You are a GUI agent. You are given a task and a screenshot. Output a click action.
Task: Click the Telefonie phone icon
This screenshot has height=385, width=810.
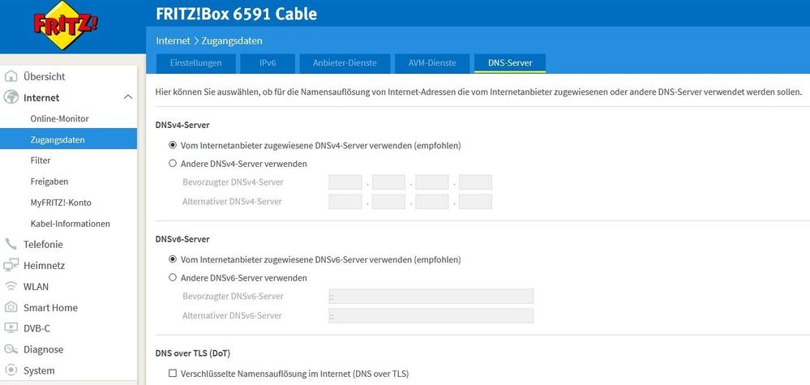pyautogui.click(x=11, y=244)
